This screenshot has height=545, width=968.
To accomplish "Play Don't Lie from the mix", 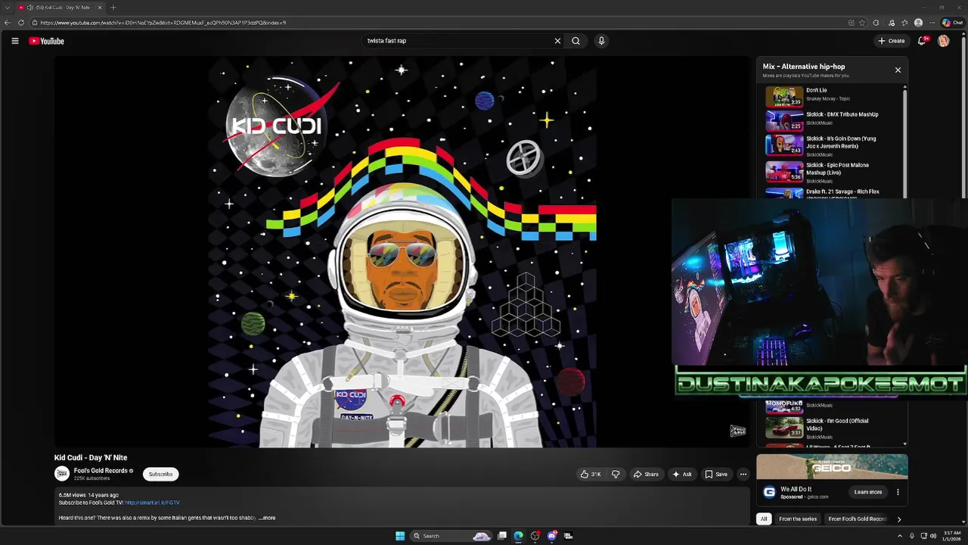I will [x=832, y=95].
